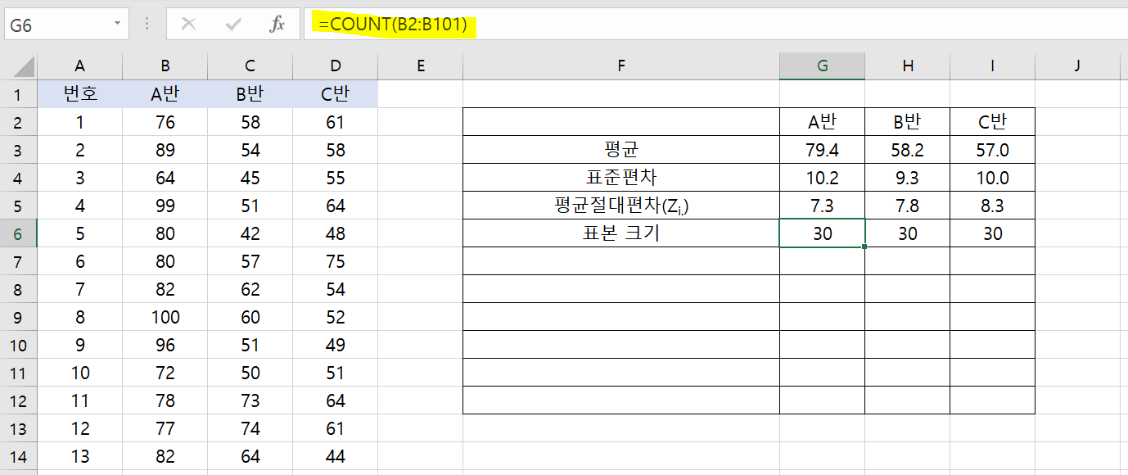Click the 평균절대편차 label cell
Viewport: 1128px width, 475px height.
(621, 206)
